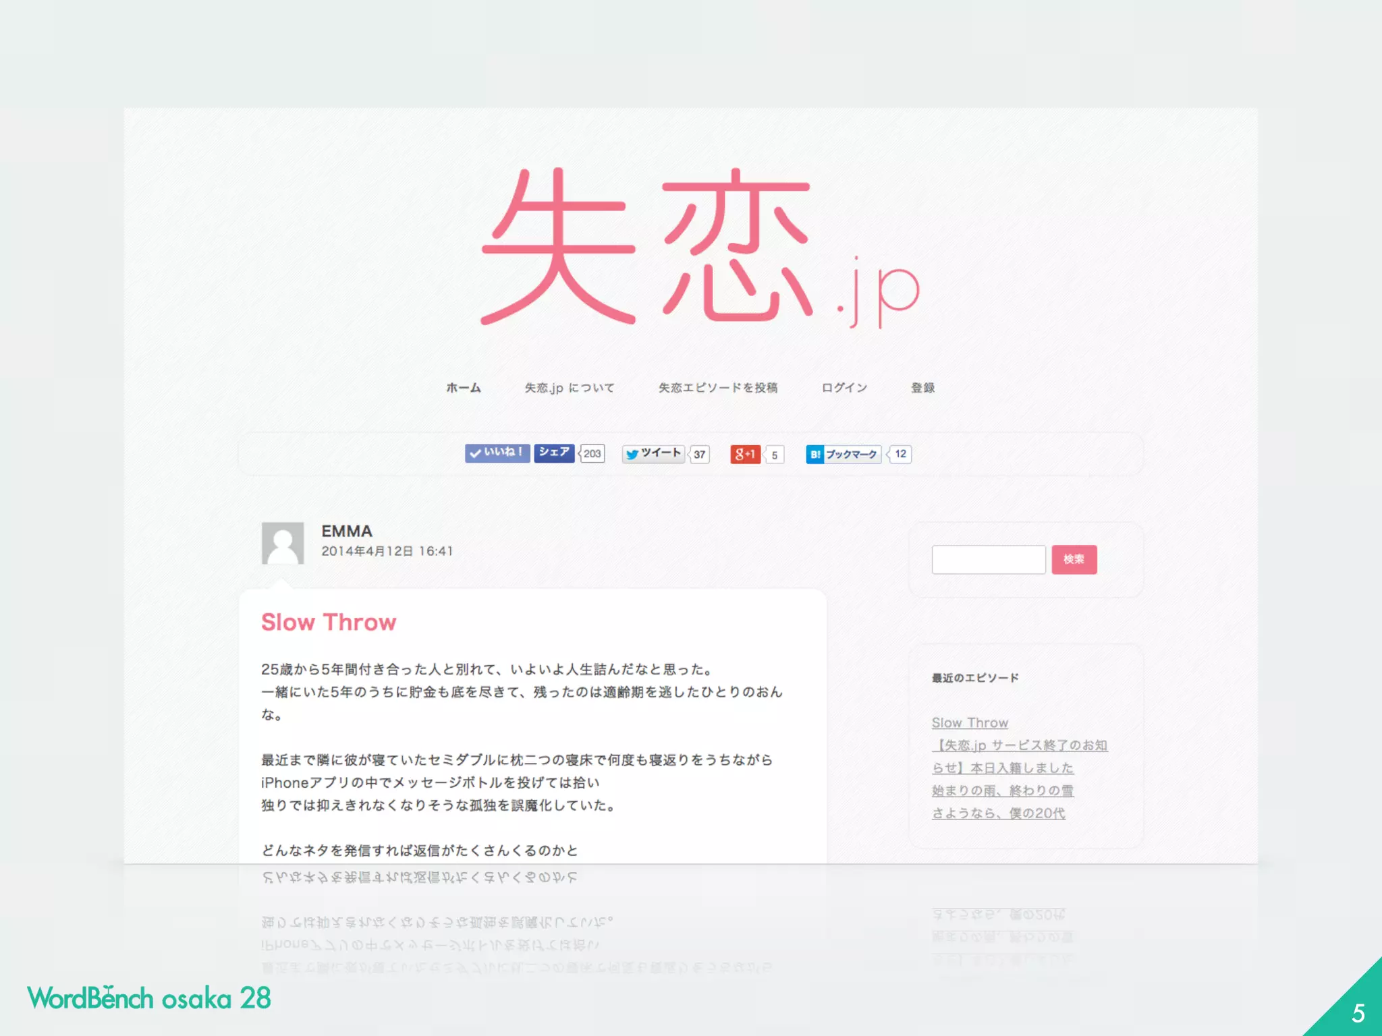Open sidebar link さようなら、僕の20代

click(x=998, y=813)
